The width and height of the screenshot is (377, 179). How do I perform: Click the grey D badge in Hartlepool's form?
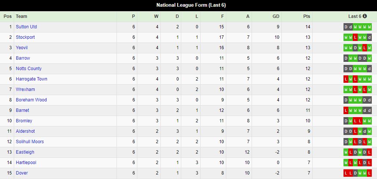(x=365, y=163)
